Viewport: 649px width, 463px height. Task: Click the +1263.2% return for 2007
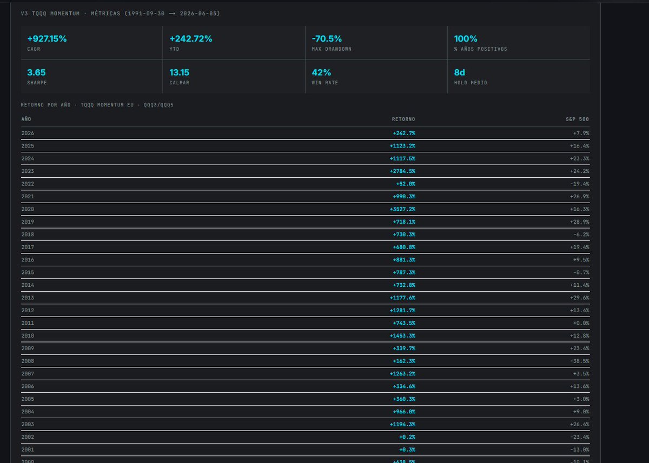click(402, 374)
